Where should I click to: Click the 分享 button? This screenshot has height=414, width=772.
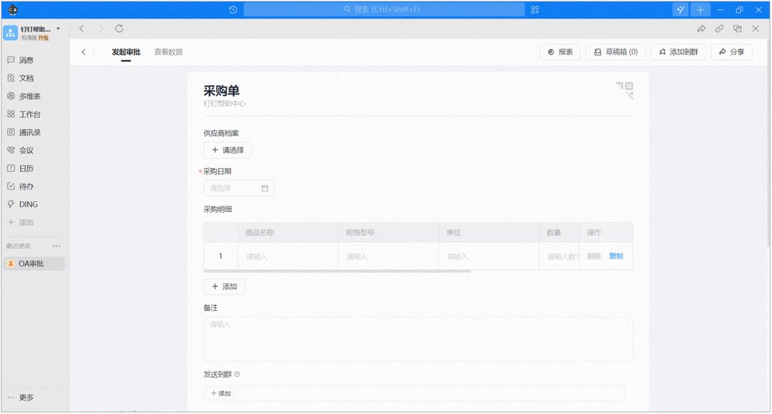point(732,52)
